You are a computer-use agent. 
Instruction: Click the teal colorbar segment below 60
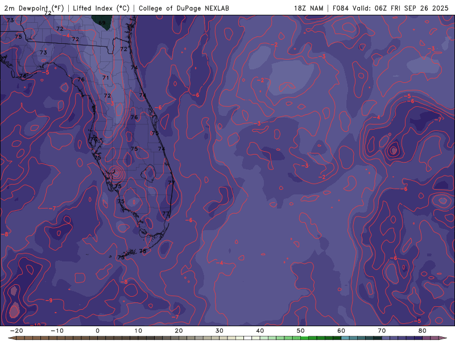(x=345, y=338)
